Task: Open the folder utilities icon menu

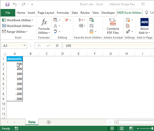Action: 93,31
